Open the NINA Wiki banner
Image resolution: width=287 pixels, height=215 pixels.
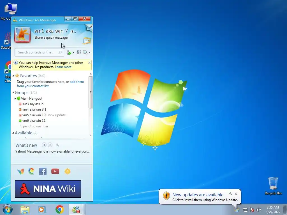48,189
